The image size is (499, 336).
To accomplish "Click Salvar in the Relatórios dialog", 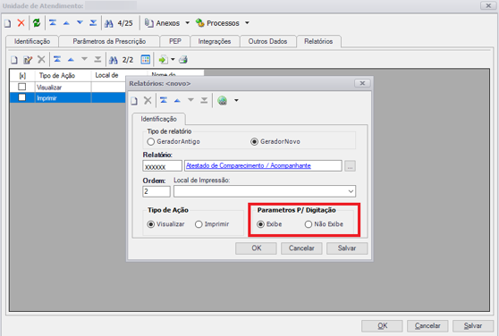I will point(347,248).
